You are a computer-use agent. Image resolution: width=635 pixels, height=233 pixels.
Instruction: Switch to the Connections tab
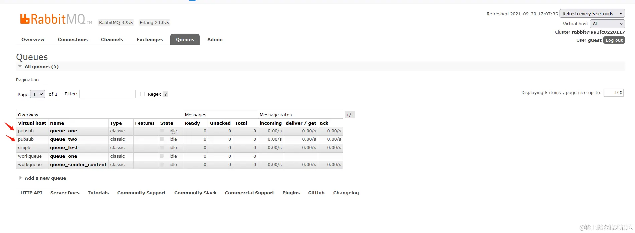tap(73, 39)
